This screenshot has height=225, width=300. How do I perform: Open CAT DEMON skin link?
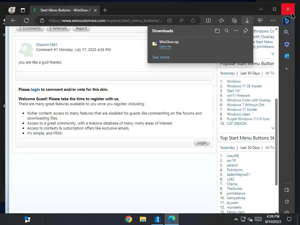[x=236, y=124]
